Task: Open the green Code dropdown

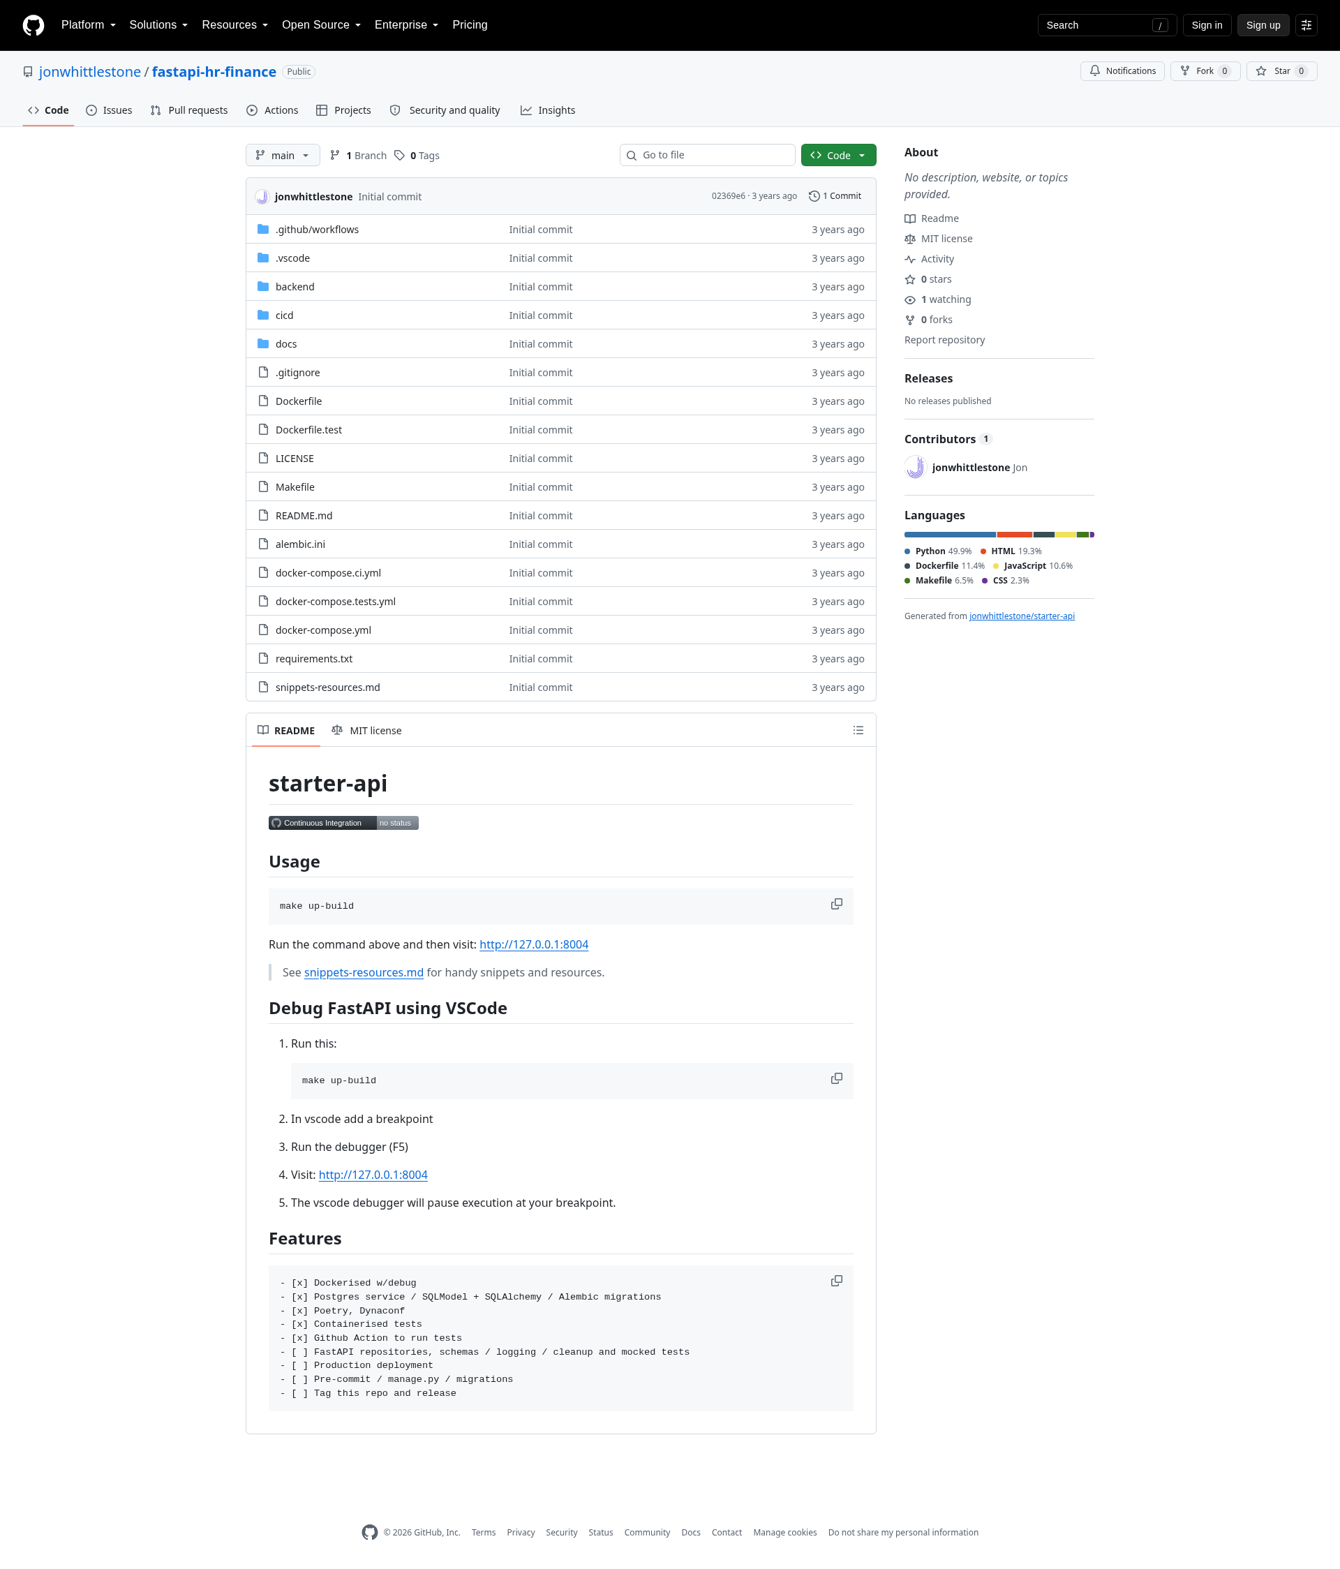Action: (x=838, y=155)
